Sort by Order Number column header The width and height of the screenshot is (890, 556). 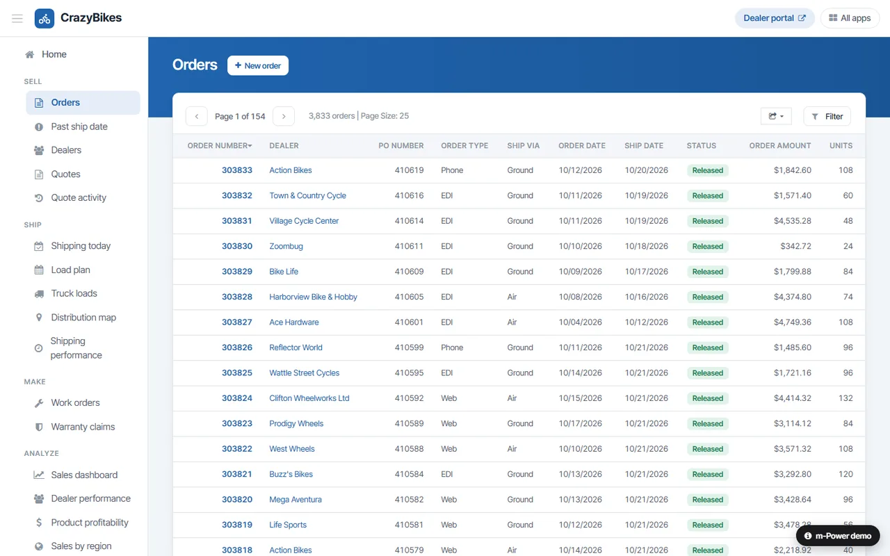[x=220, y=146]
